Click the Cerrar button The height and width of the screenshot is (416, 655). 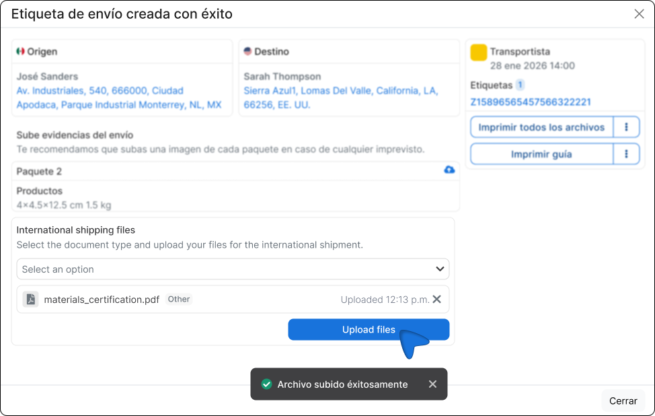623,401
